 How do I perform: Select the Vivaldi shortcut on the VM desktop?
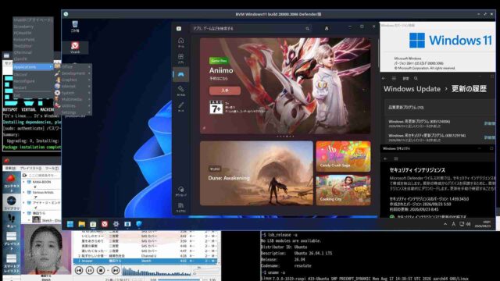pyautogui.click(x=75, y=47)
